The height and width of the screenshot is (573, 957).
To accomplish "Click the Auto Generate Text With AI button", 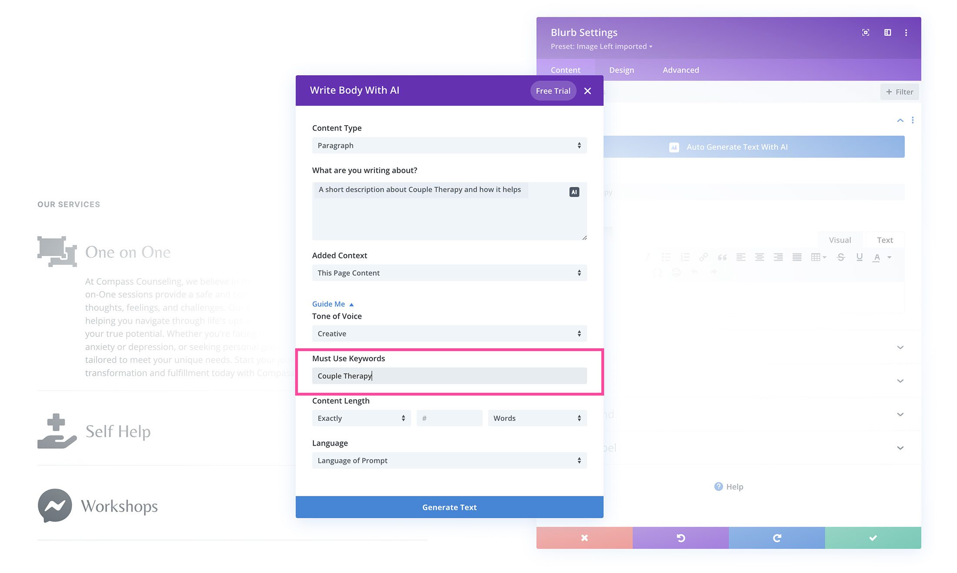I will click(x=728, y=147).
